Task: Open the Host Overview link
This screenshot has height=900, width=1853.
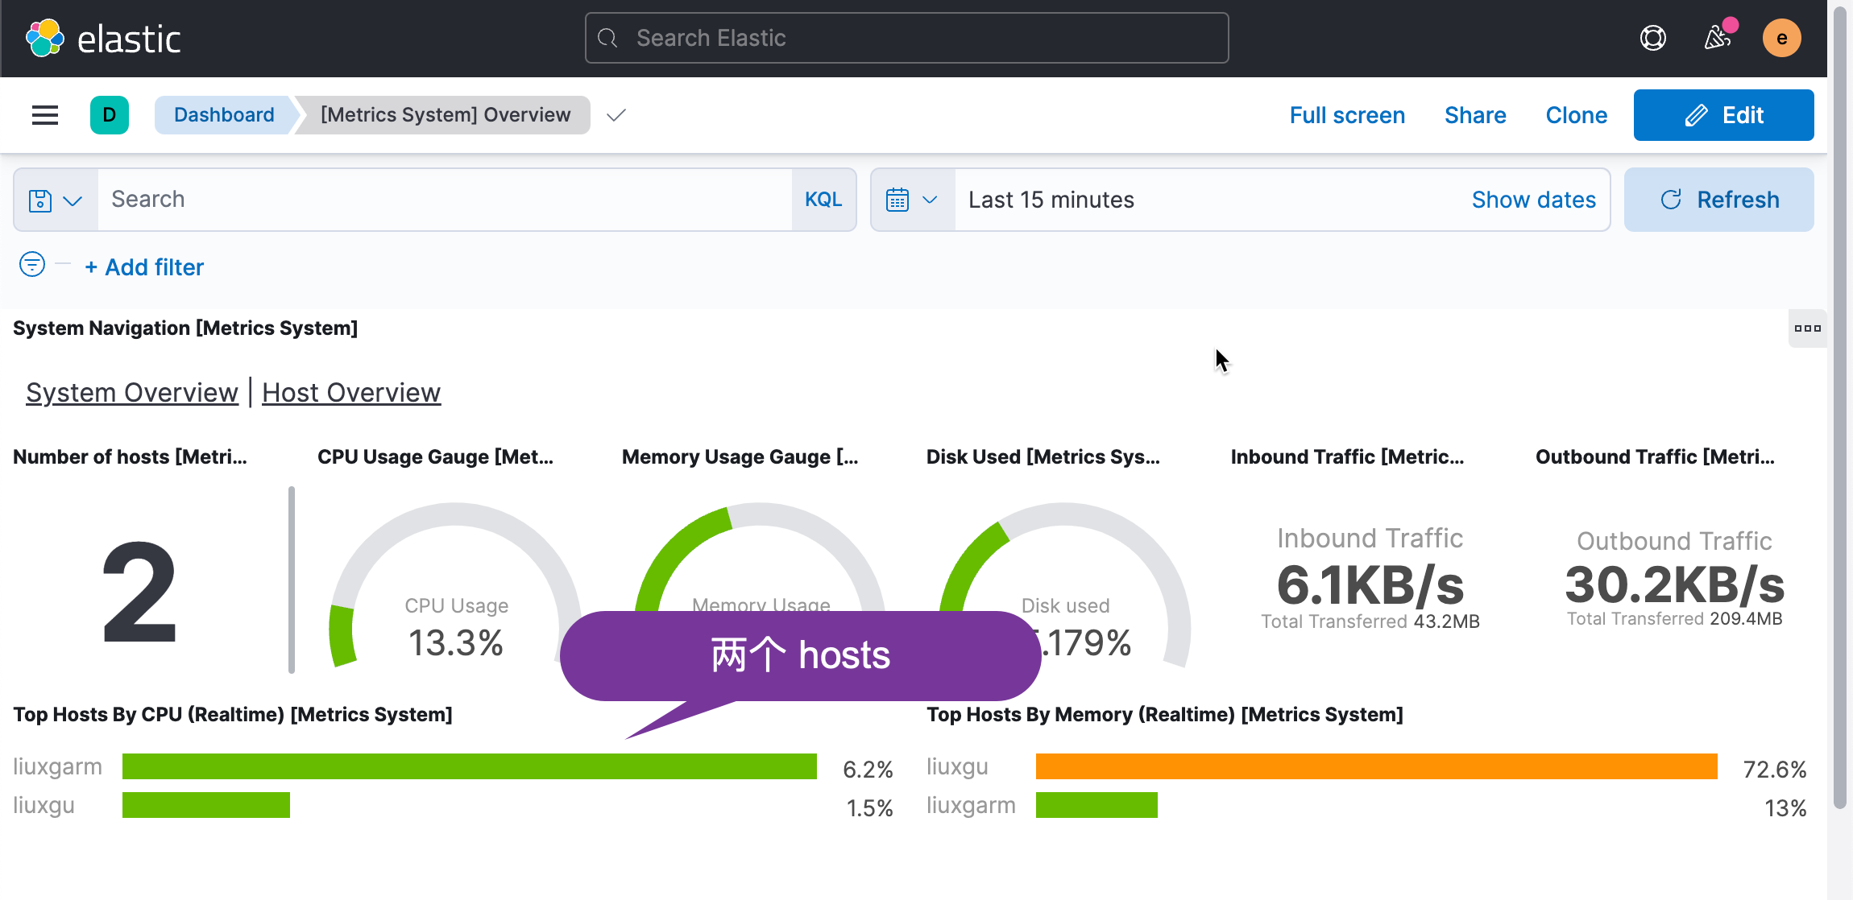Action: pyautogui.click(x=351, y=392)
